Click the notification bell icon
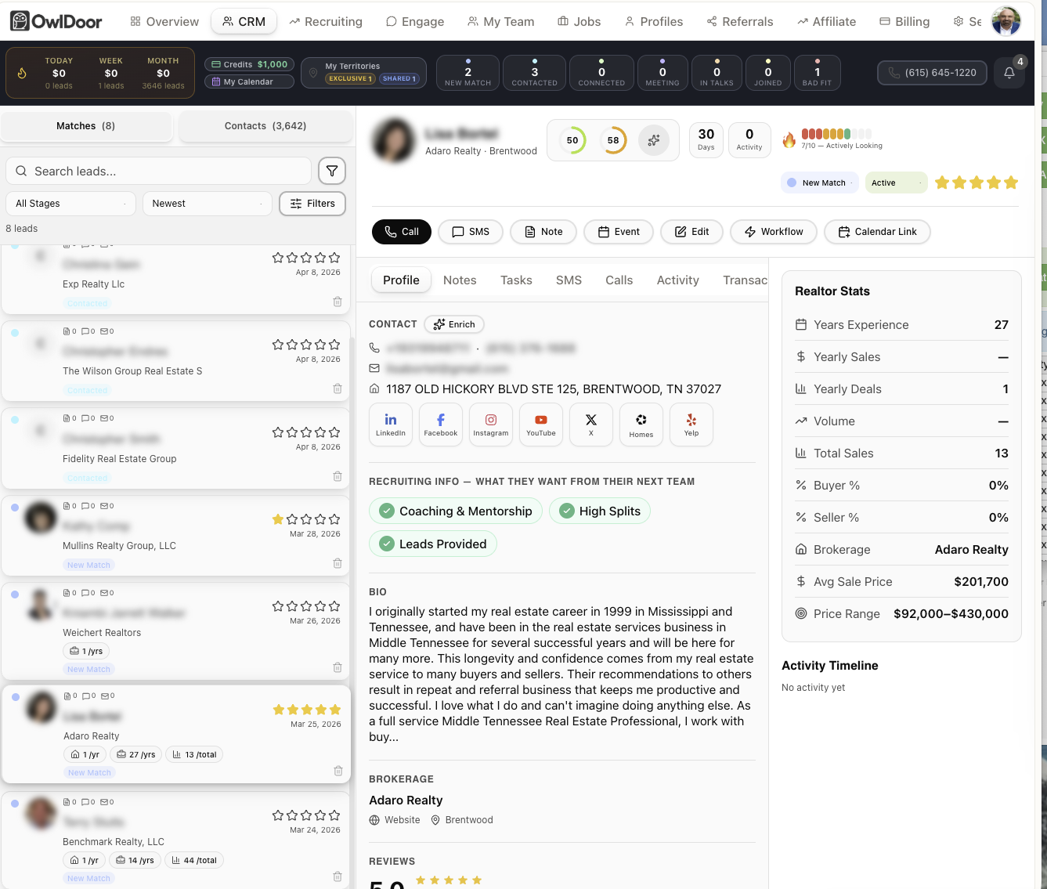 [x=1009, y=73]
